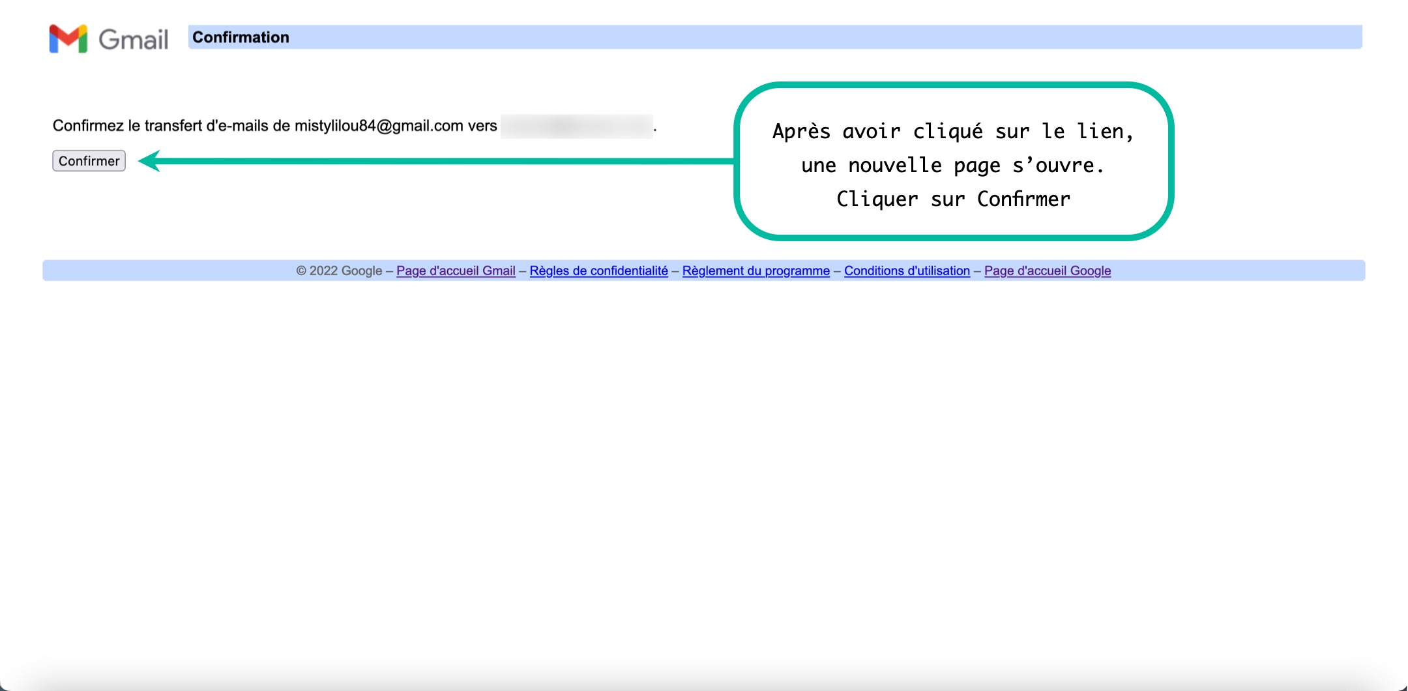1408x691 pixels.
Task: Click the Gmail envelope logo icon
Action: click(x=68, y=39)
